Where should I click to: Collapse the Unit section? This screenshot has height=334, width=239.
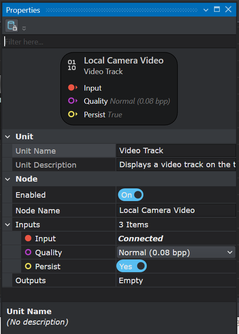pyautogui.click(x=8, y=137)
